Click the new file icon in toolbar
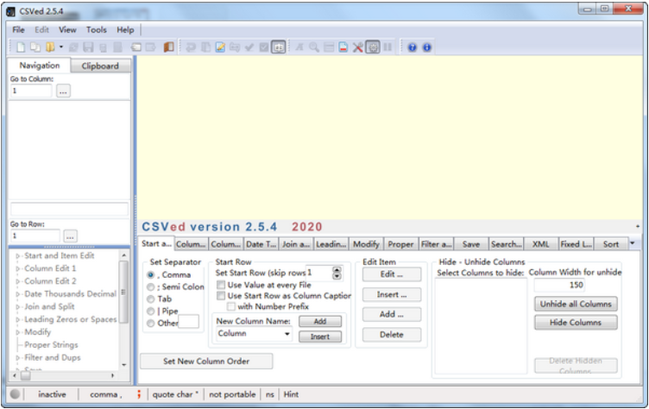 21,47
